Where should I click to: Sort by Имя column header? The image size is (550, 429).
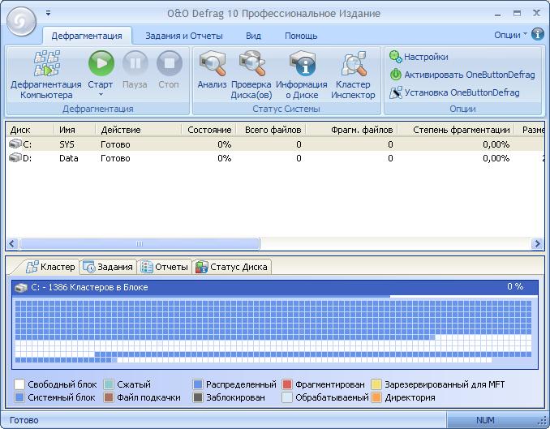coord(75,130)
